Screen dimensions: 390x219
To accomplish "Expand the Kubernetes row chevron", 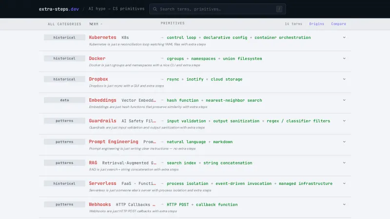I will (x=344, y=37).
